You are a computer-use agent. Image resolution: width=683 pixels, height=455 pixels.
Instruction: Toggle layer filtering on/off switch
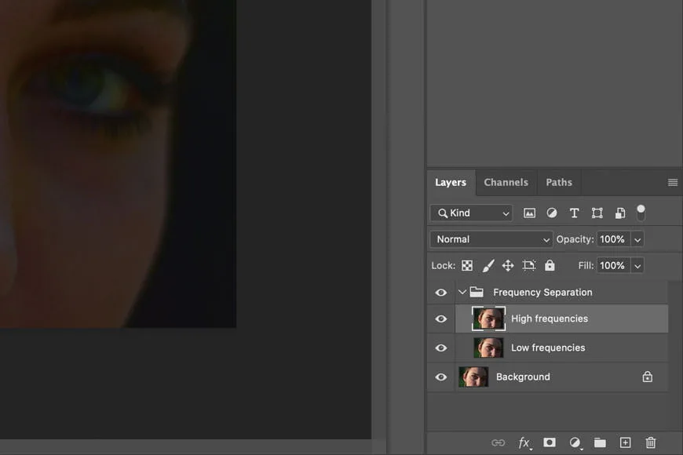[x=641, y=213]
